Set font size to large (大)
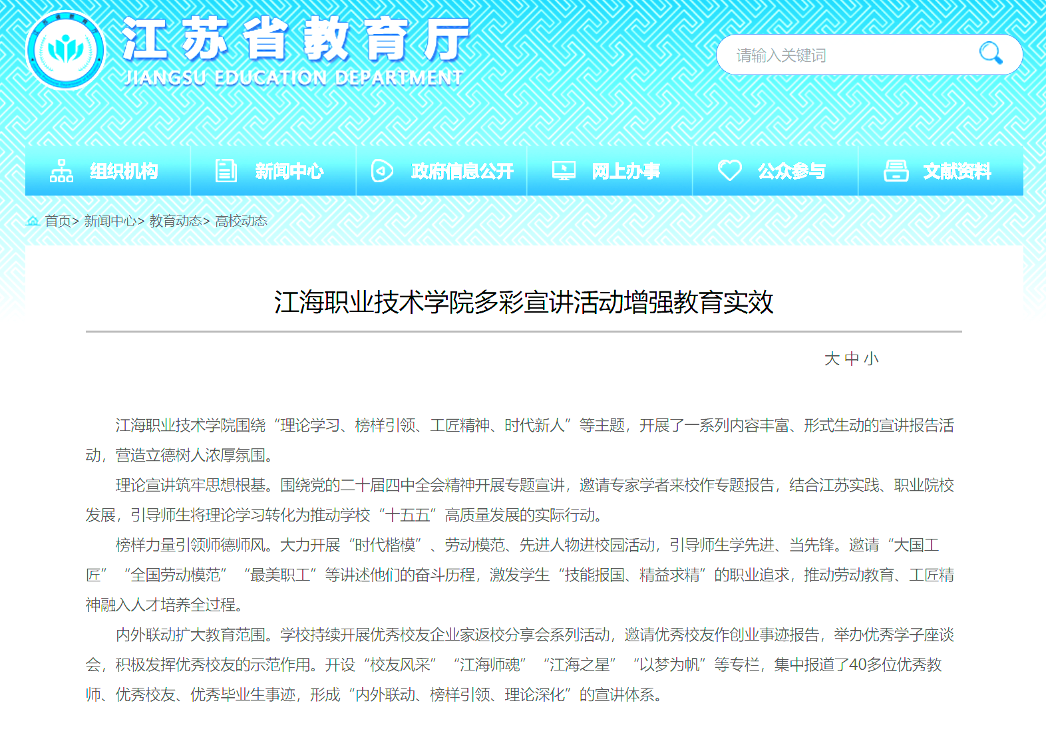The height and width of the screenshot is (745, 1046). coord(832,359)
